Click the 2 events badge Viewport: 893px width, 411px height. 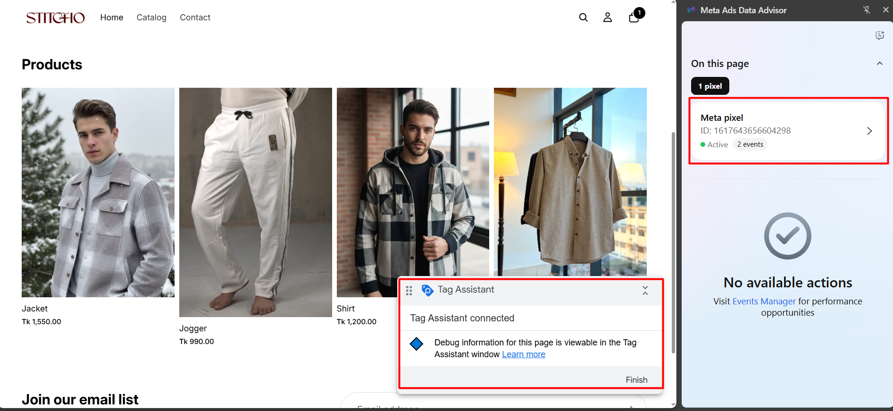click(750, 144)
